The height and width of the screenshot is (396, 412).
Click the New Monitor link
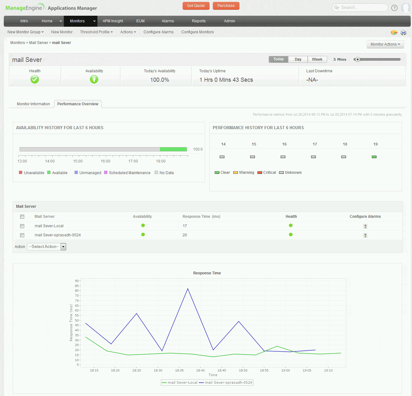pos(62,32)
